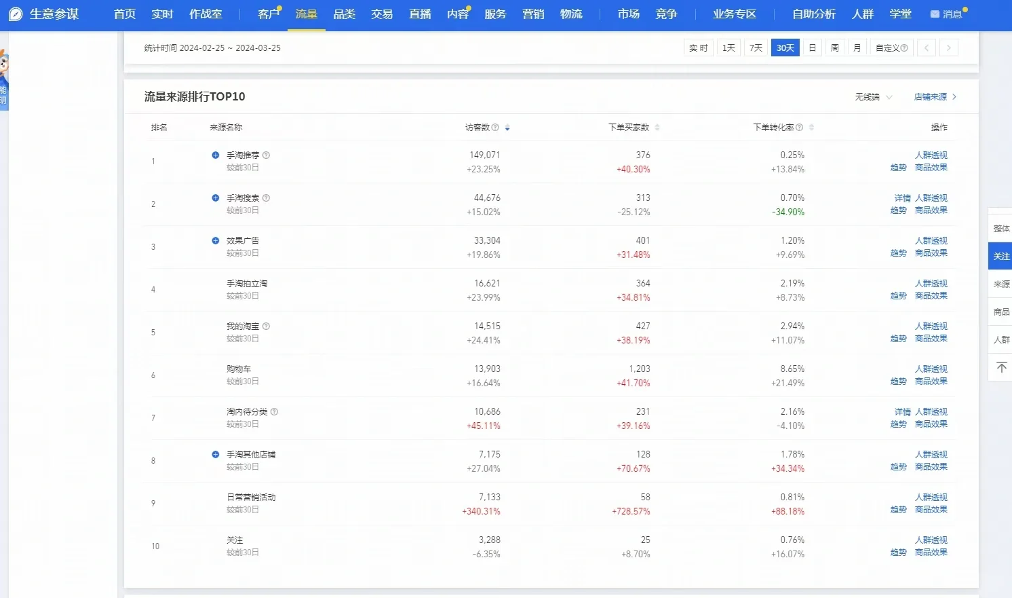
Task: Switch date range to 7天
Action: pos(756,48)
